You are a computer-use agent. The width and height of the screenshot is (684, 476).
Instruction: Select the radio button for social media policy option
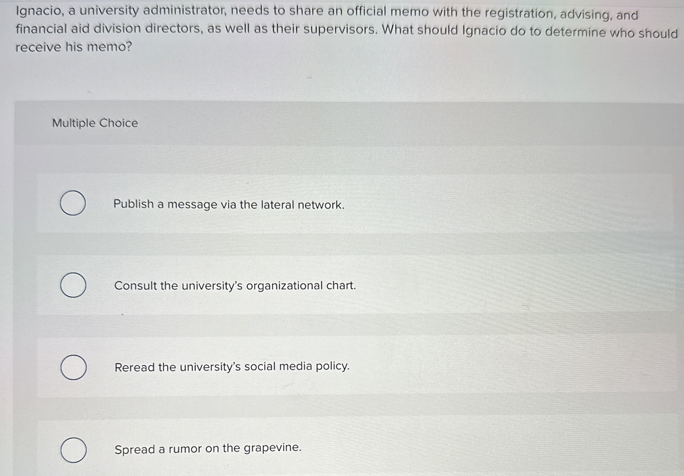pyautogui.click(x=73, y=367)
